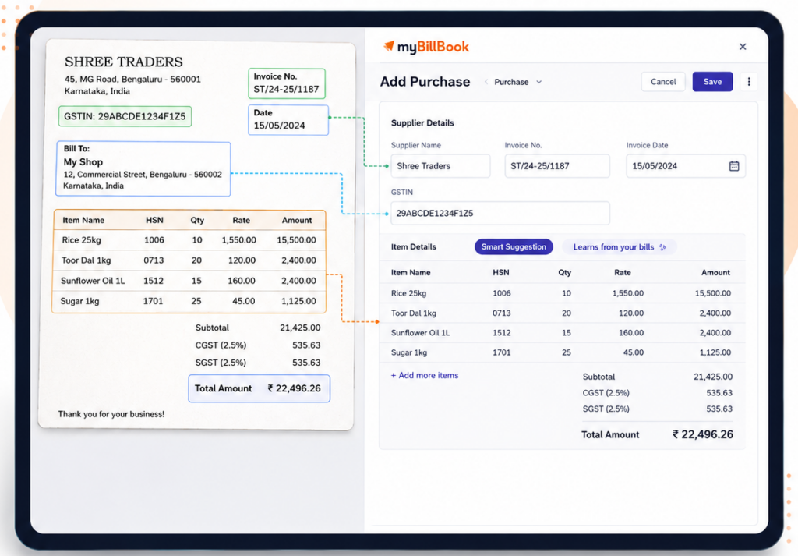Click the Toor Dal 1kg row on the scanned bill
Screen dimensions: 798x556
[189, 260]
